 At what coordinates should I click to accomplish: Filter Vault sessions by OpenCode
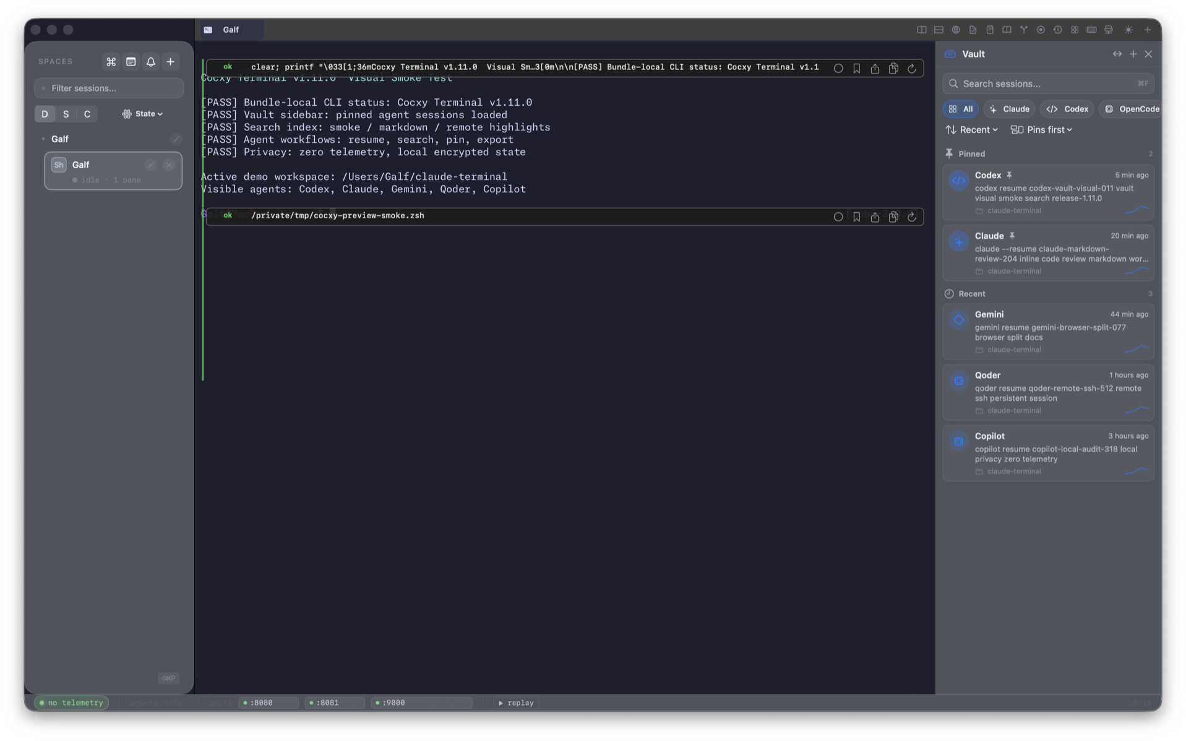tap(1132, 109)
